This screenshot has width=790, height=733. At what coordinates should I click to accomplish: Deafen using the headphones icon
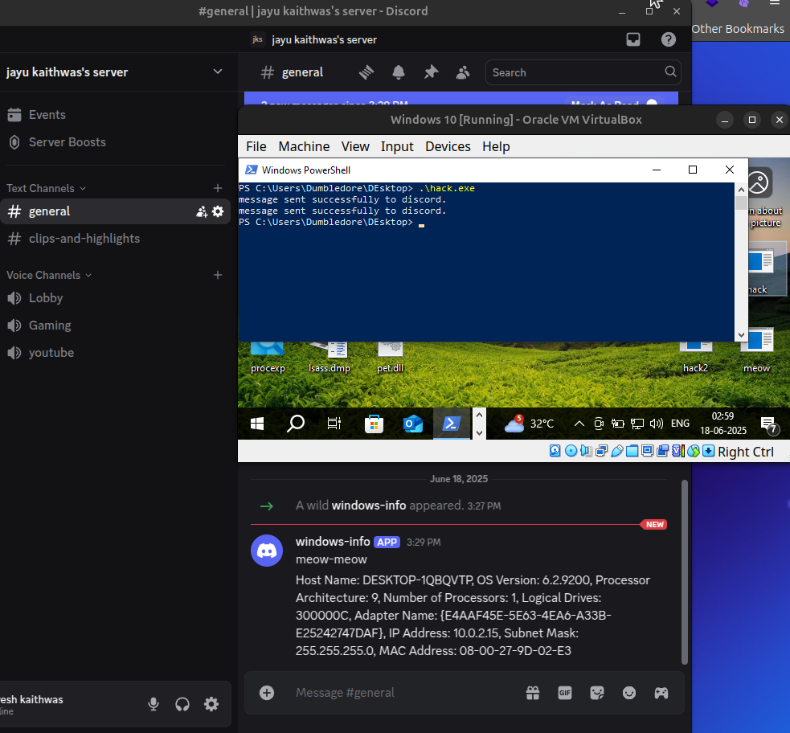tap(182, 704)
